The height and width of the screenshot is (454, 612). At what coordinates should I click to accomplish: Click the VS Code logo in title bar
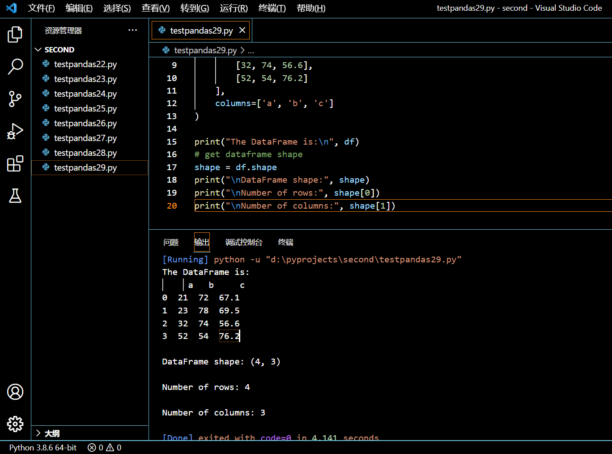coord(11,8)
